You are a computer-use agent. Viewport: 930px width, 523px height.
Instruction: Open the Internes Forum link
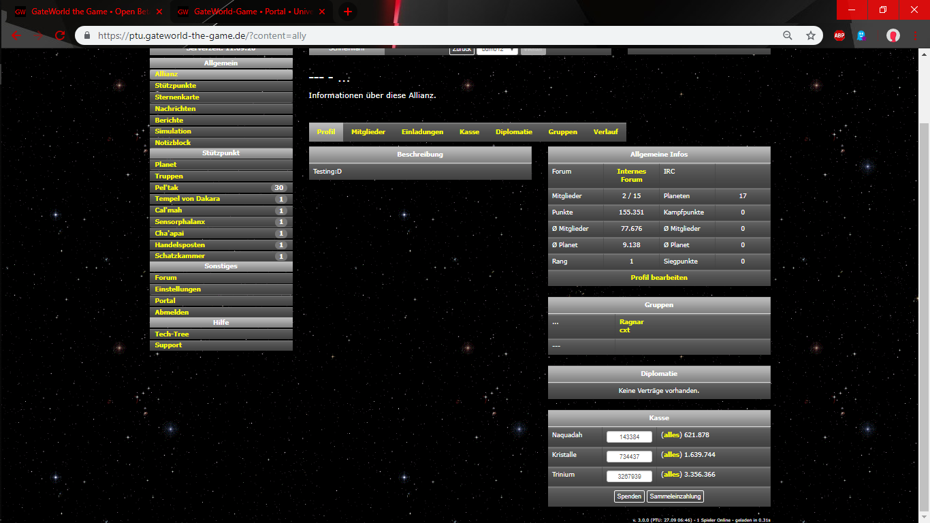pos(631,176)
